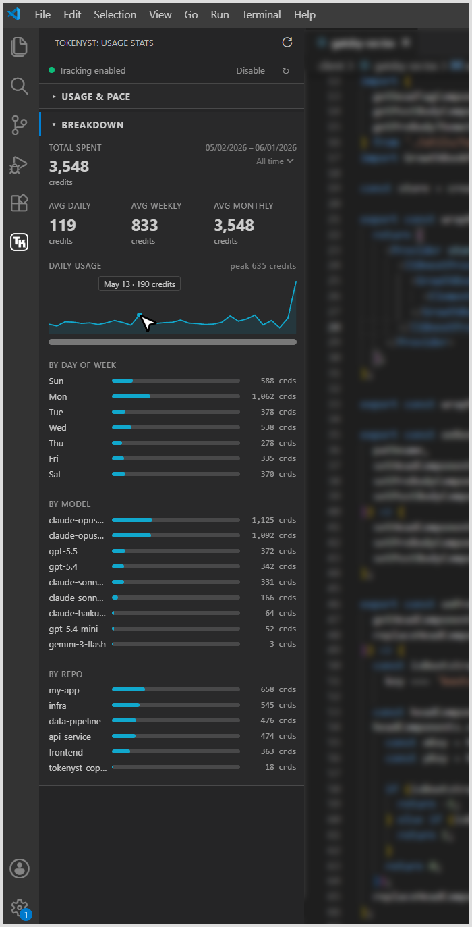Click the 1,125 crds model value

(274, 521)
